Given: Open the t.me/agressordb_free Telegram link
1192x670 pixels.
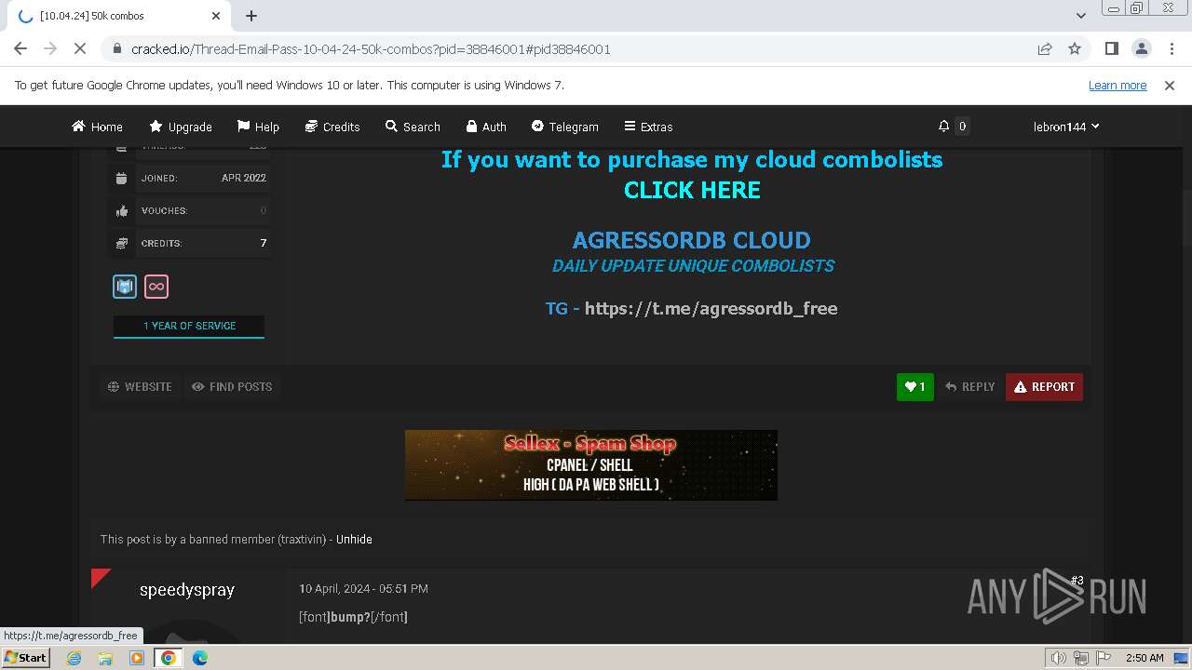Looking at the screenshot, I should (711, 308).
